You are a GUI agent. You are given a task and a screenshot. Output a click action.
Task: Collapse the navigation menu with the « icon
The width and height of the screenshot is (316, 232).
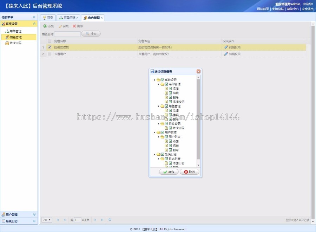tap(33, 17)
